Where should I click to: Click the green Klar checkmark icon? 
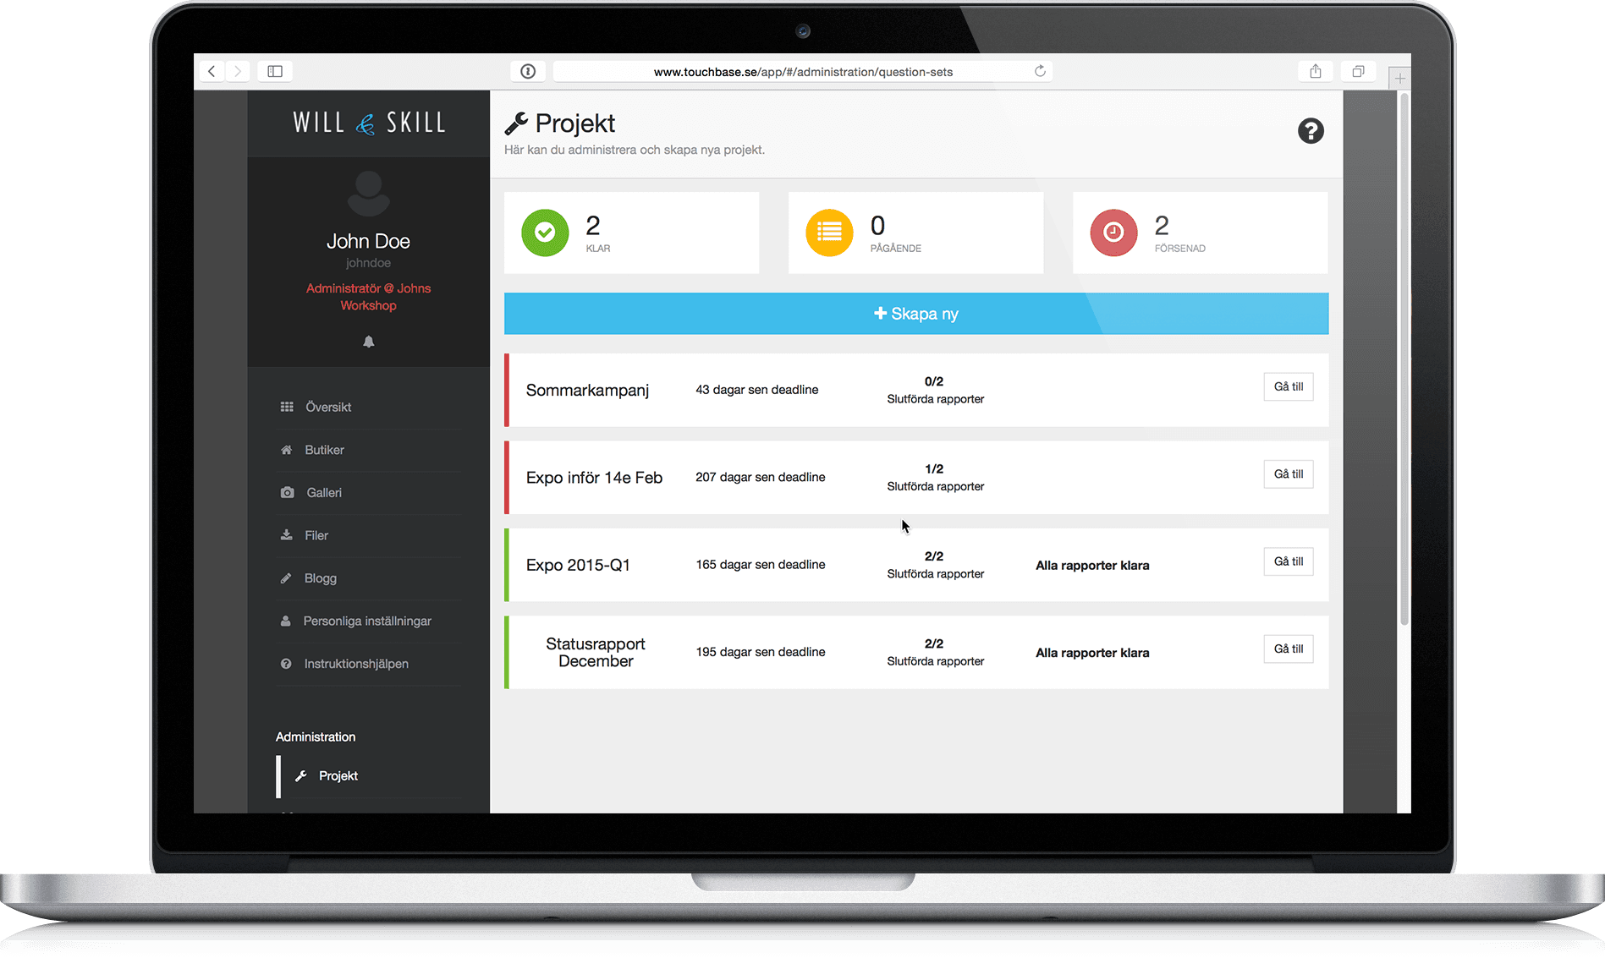coord(545,233)
